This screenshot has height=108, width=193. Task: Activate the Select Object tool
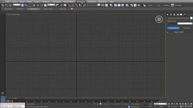pos(22,5)
